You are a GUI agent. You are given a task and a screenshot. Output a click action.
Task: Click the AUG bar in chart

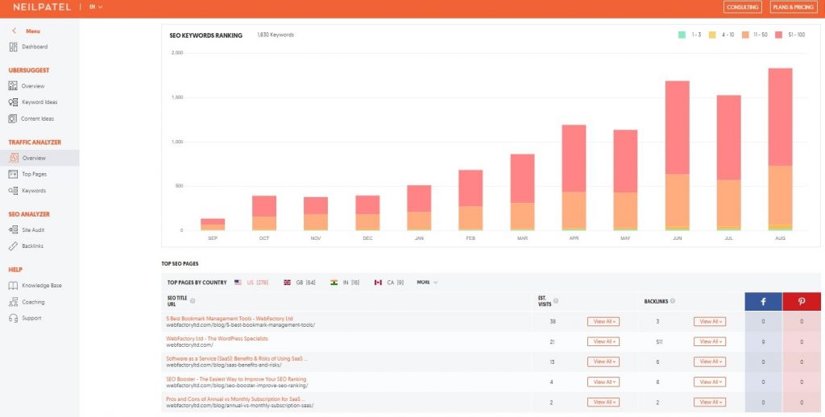click(x=780, y=150)
